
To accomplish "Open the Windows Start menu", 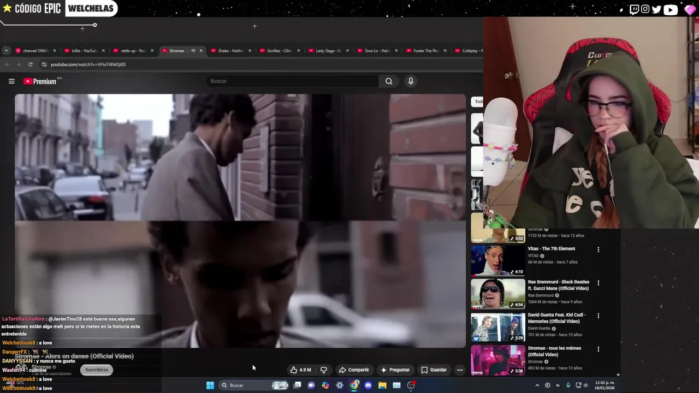I will pos(210,385).
